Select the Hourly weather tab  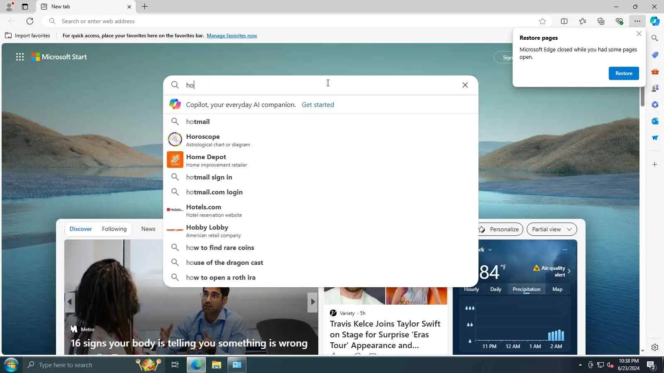(471, 289)
